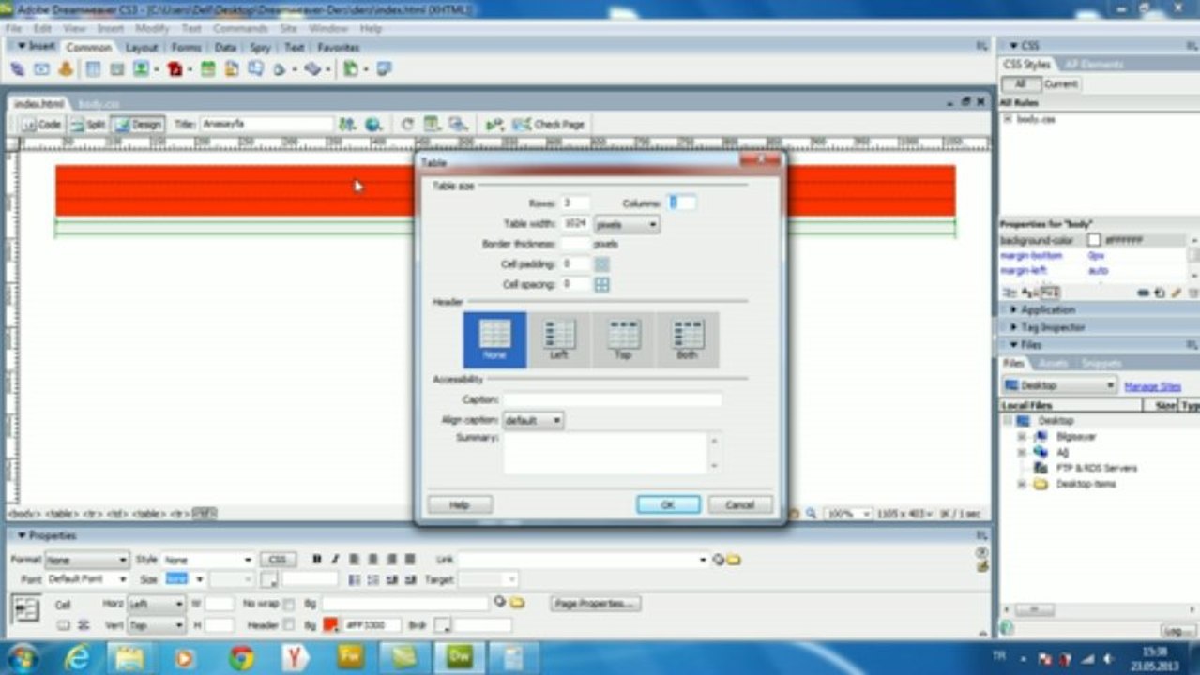Click the Images insert icon
This screenshot has width=1200, height=675.
(x=141, y=69)
